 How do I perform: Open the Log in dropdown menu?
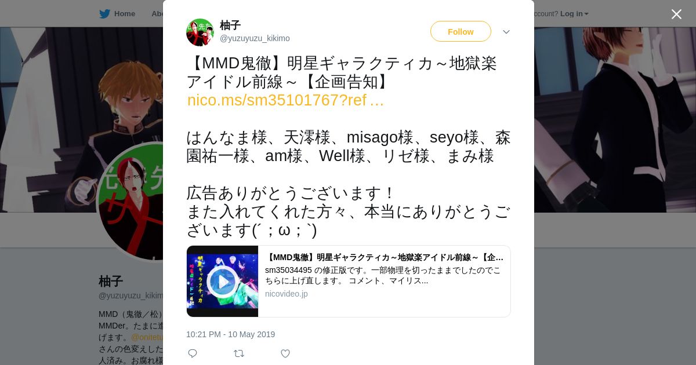tap(574, 13)
